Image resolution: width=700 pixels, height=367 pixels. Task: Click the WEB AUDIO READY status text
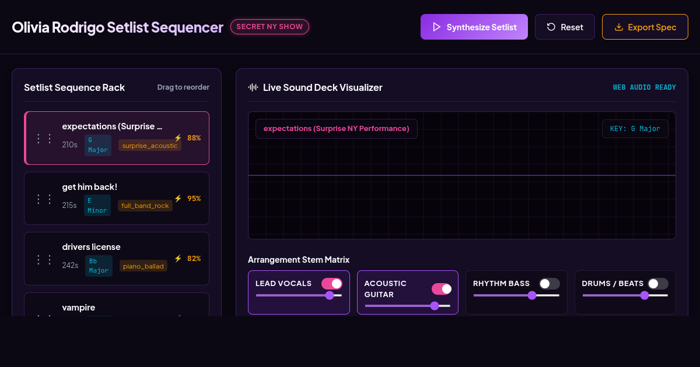pyautogui.click(x=645, y=87)
